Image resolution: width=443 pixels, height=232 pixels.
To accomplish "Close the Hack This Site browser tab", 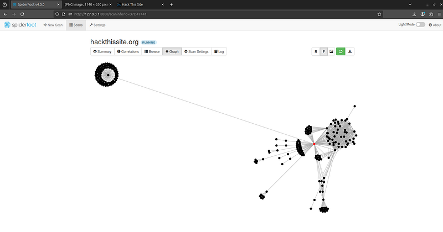I will click(x=162, y=4).
